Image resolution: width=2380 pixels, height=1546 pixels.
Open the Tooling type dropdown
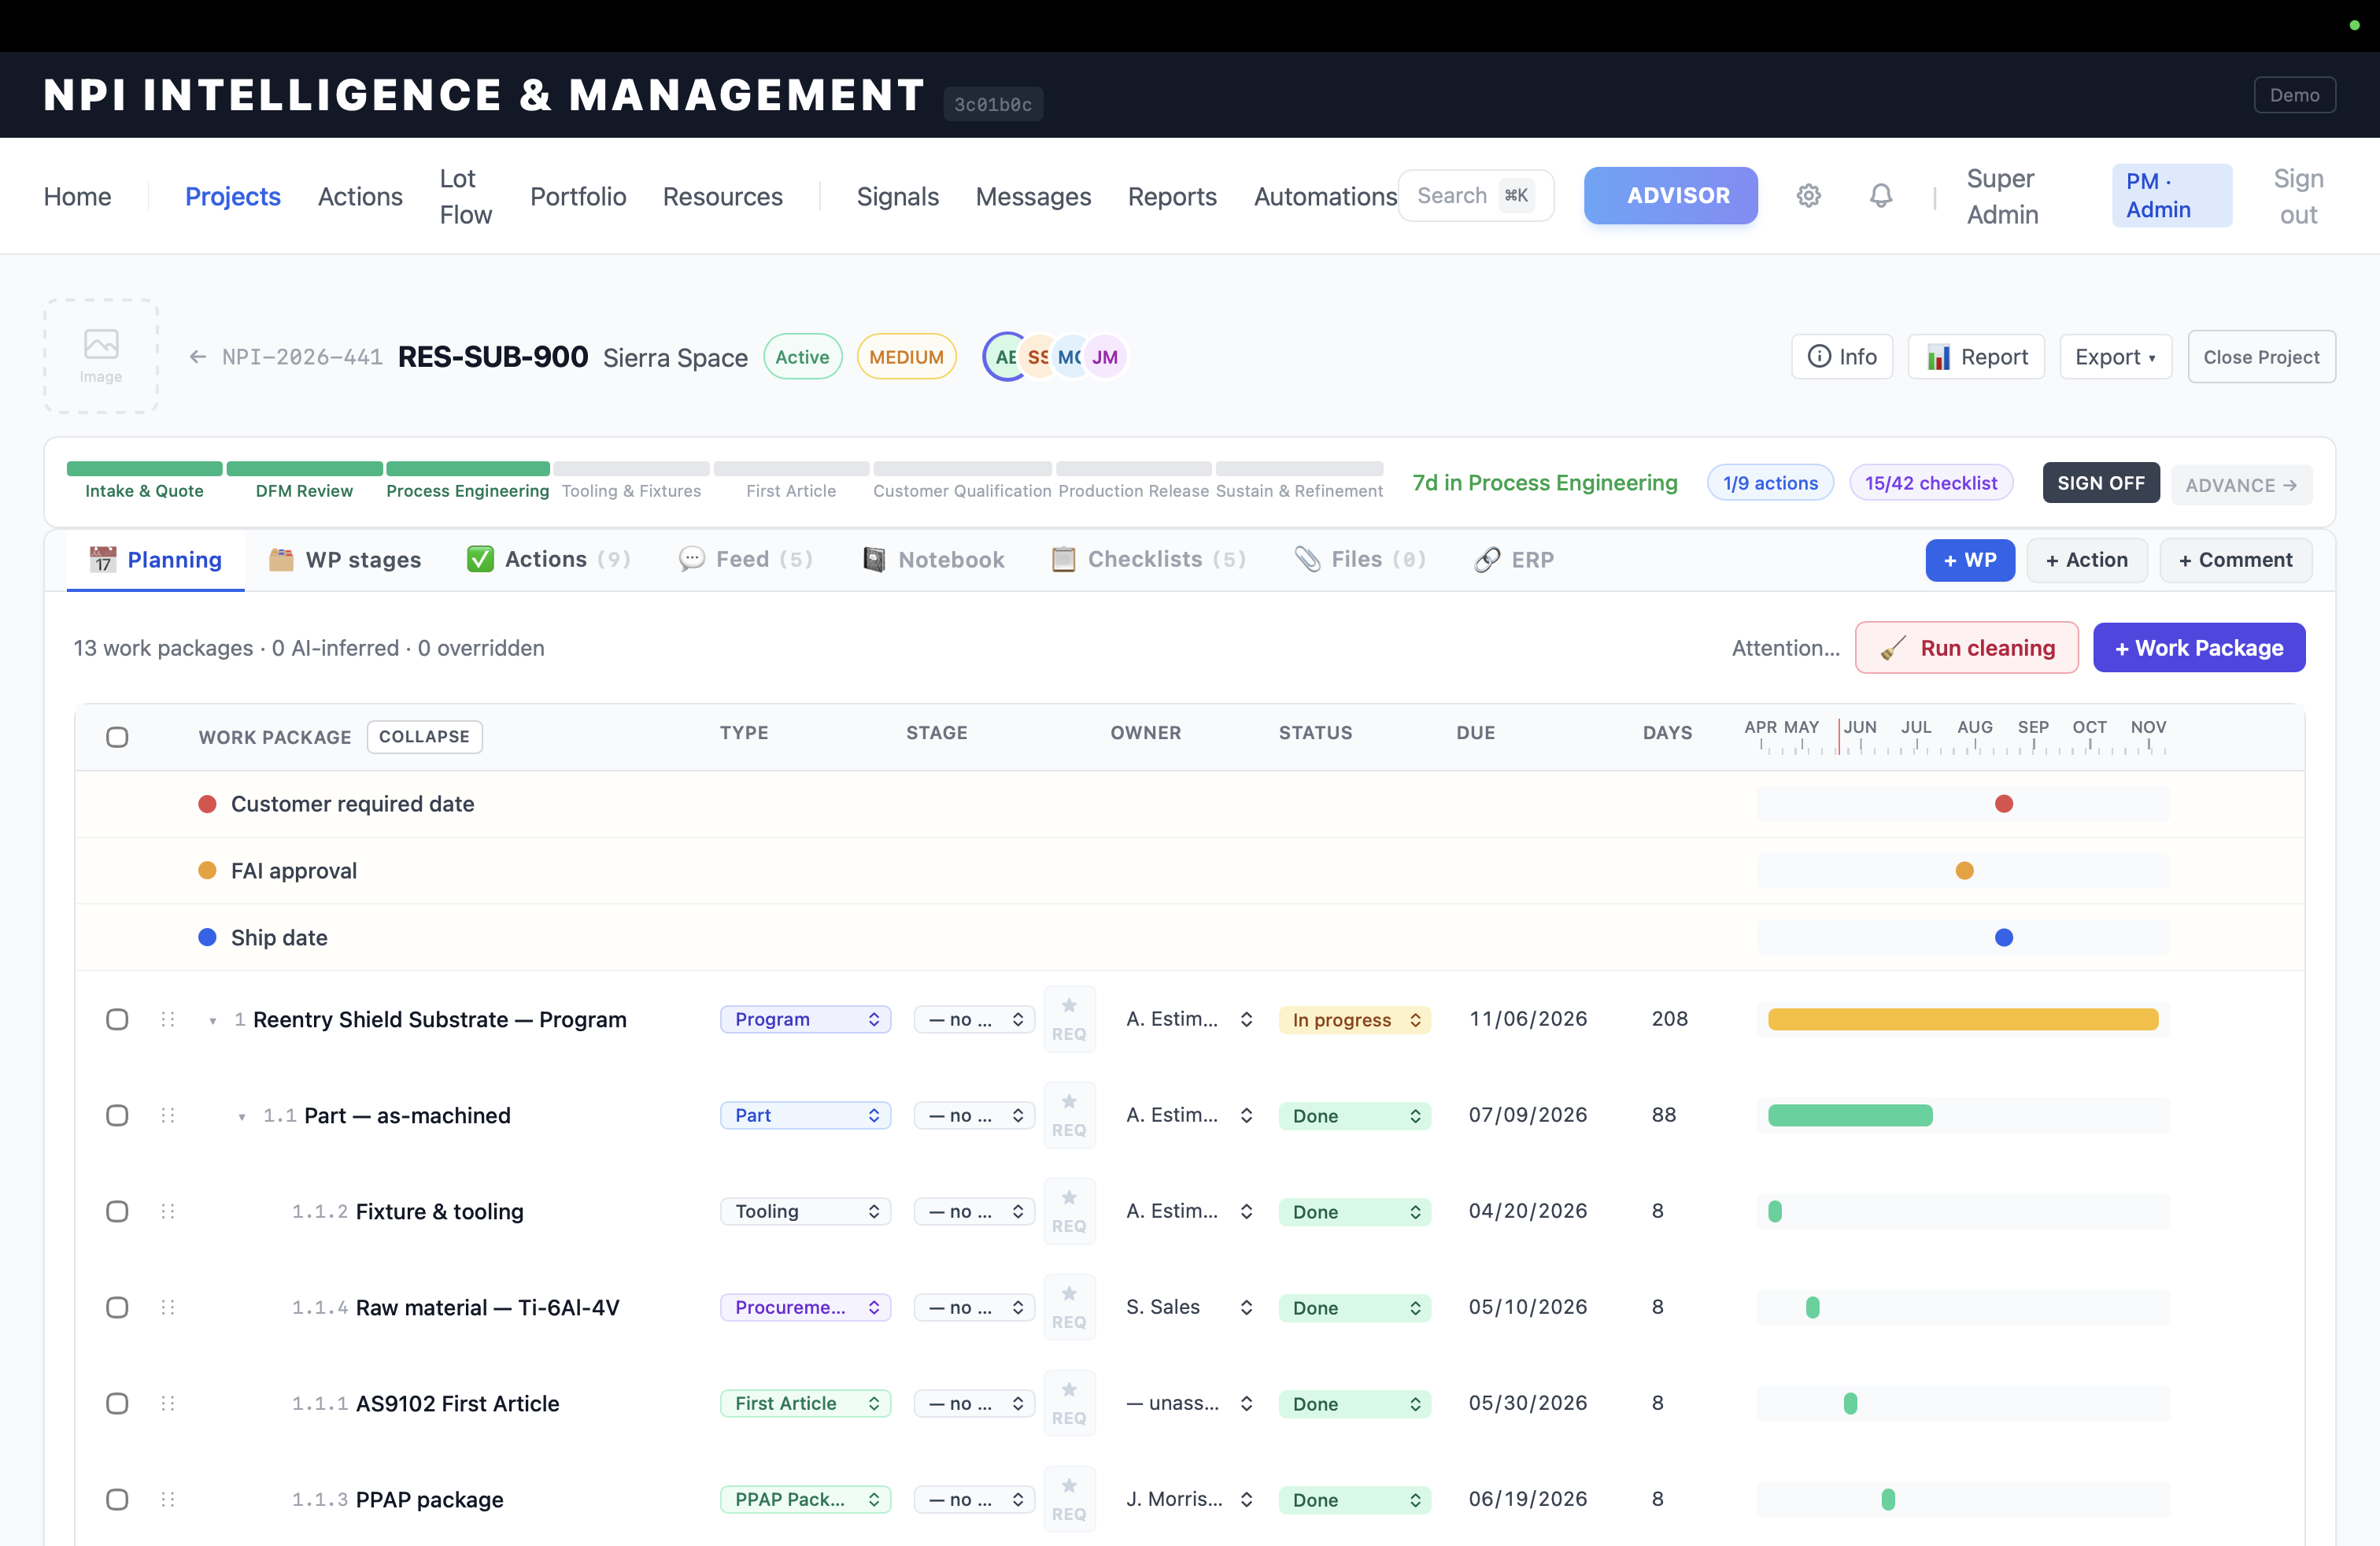coord(805,1211)
